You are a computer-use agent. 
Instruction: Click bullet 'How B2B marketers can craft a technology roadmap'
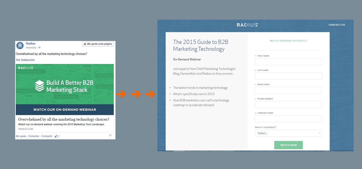pos(201,103)
